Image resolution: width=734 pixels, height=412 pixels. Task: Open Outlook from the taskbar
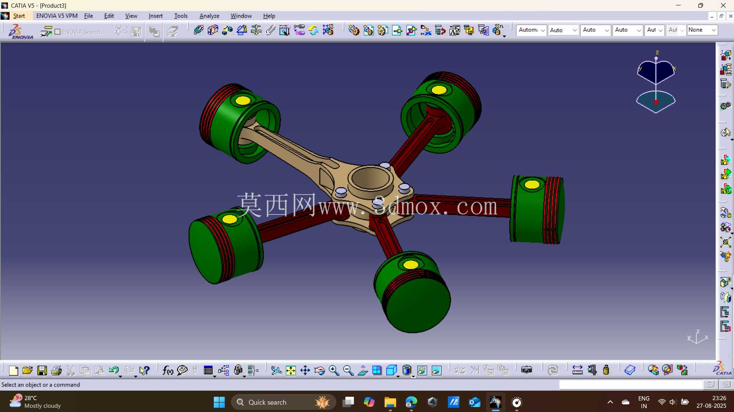(x=474, y=402)
